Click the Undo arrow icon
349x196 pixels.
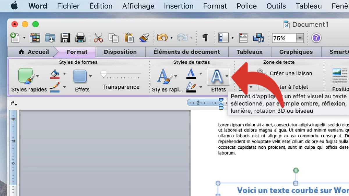(x=162, y=38)
